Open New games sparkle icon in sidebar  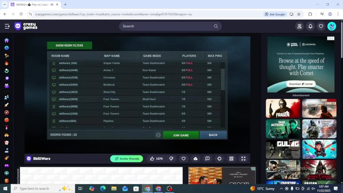point(7,55)
